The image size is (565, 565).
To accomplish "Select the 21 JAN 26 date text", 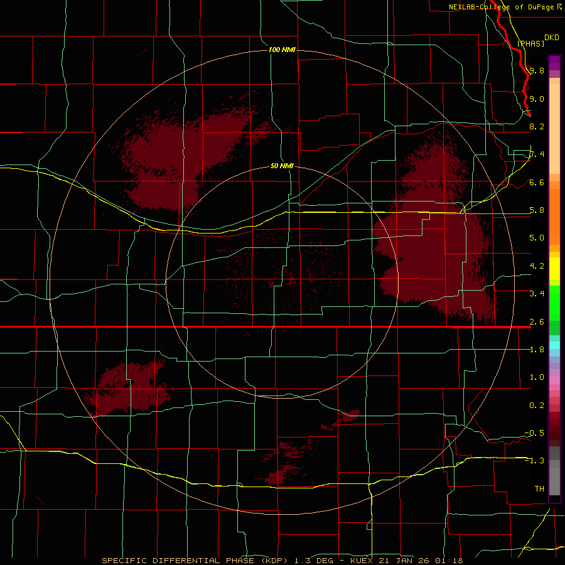I will (405, 561).
